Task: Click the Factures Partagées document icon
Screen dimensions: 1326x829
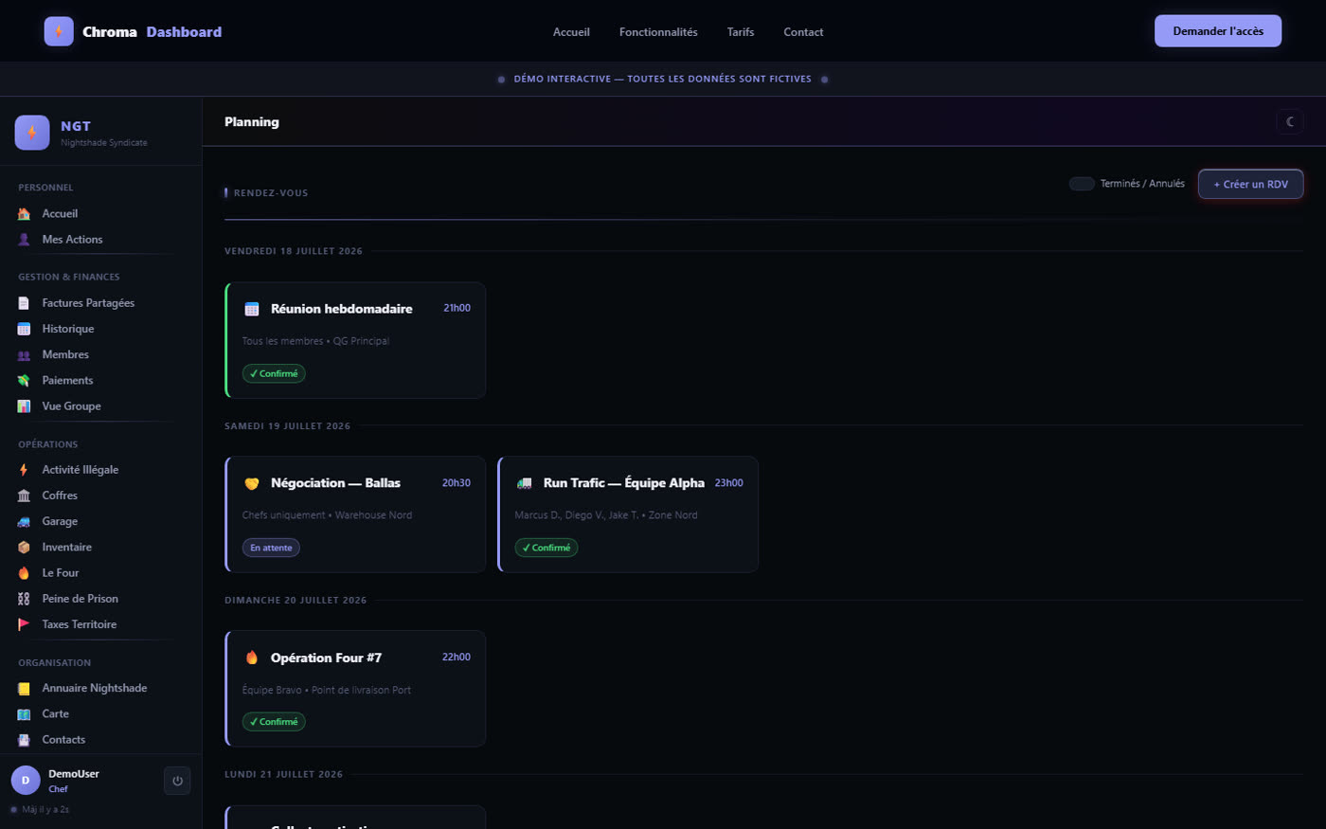Action: point(24,303)
